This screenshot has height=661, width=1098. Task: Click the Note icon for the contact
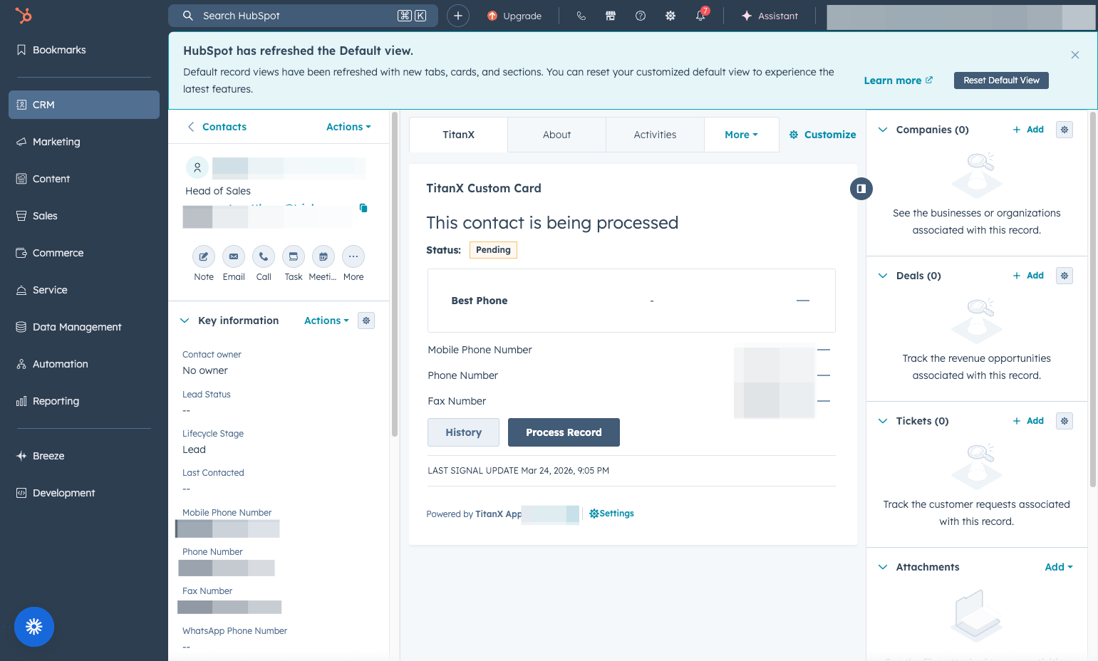[204, 256]
